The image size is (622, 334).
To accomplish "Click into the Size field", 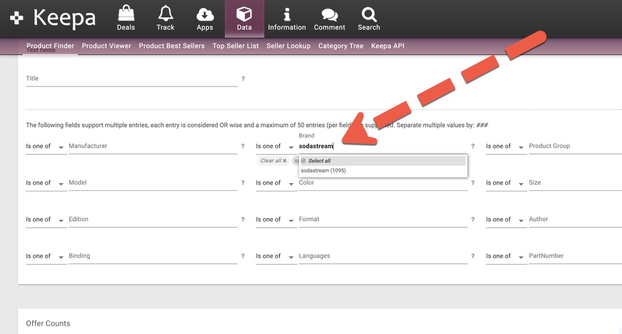I will 575,184.
